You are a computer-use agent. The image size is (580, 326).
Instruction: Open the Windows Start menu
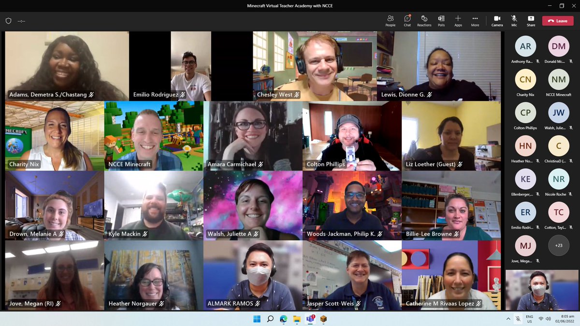[257, 319]
